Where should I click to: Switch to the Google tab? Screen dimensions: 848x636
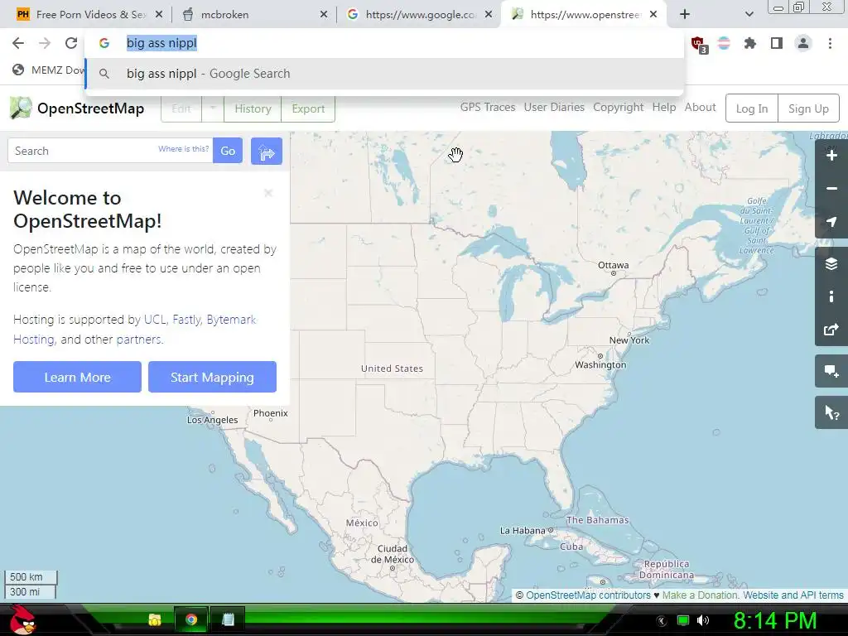pos(416,15)
